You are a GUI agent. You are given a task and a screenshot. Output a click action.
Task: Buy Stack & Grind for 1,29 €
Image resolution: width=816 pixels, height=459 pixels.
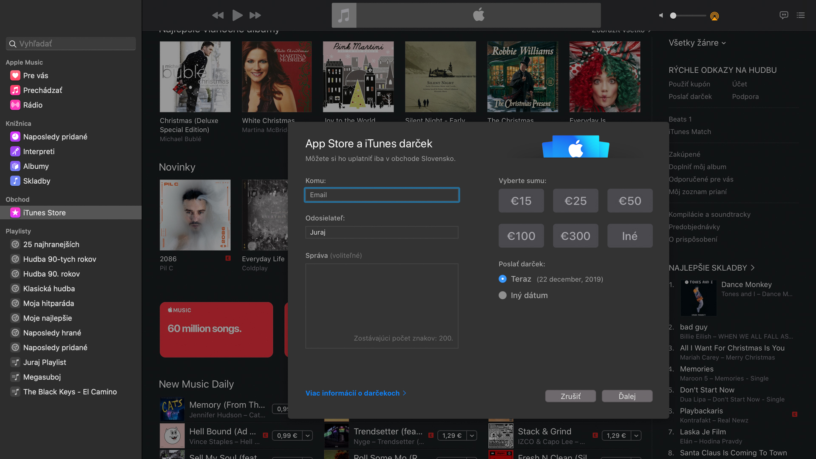(616, 436)
